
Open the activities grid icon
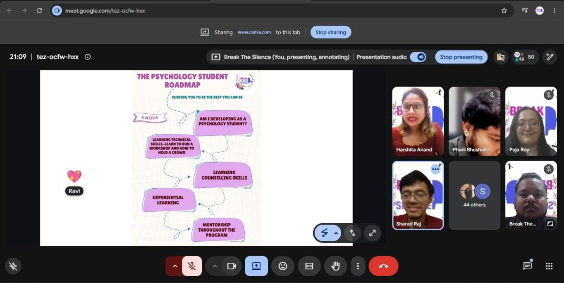(549, 266)
